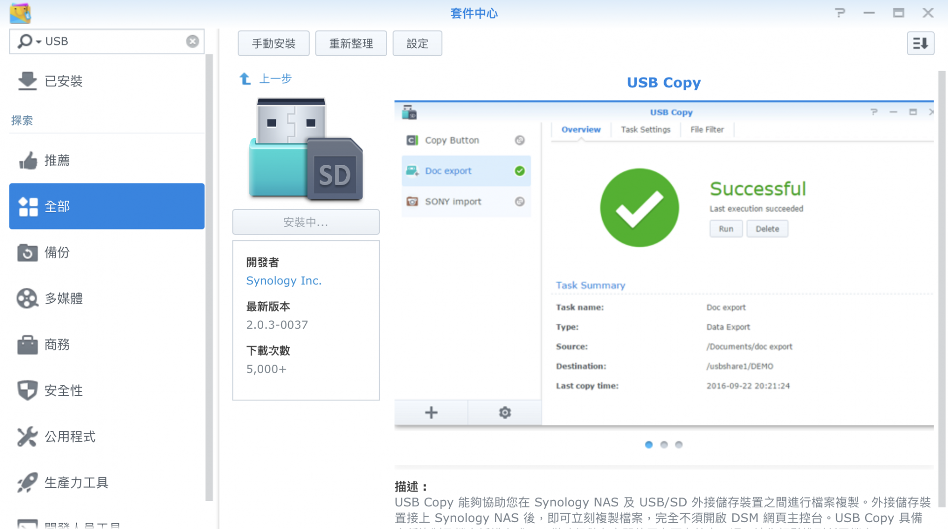The height and width of the screenshot is (529, 948).
Task: Show the third screenshot via carousel dot
Action: tap(679, 445)
